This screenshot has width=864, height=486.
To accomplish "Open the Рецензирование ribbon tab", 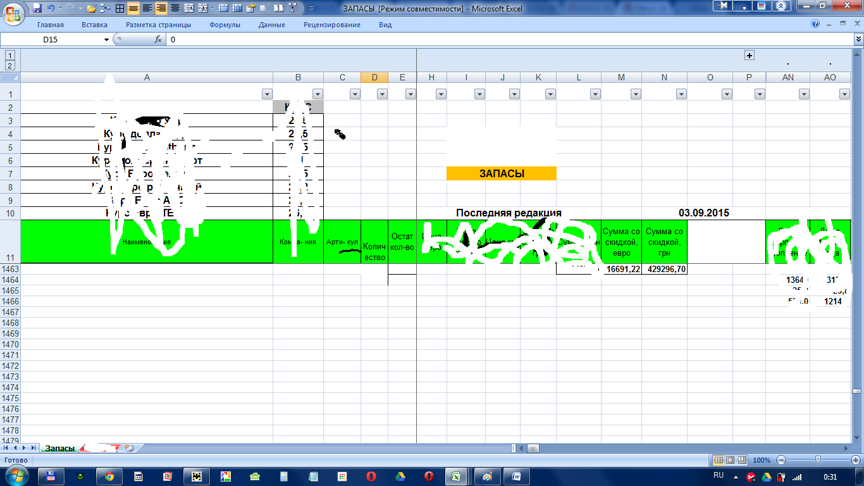I will click(x=332, y=25).
